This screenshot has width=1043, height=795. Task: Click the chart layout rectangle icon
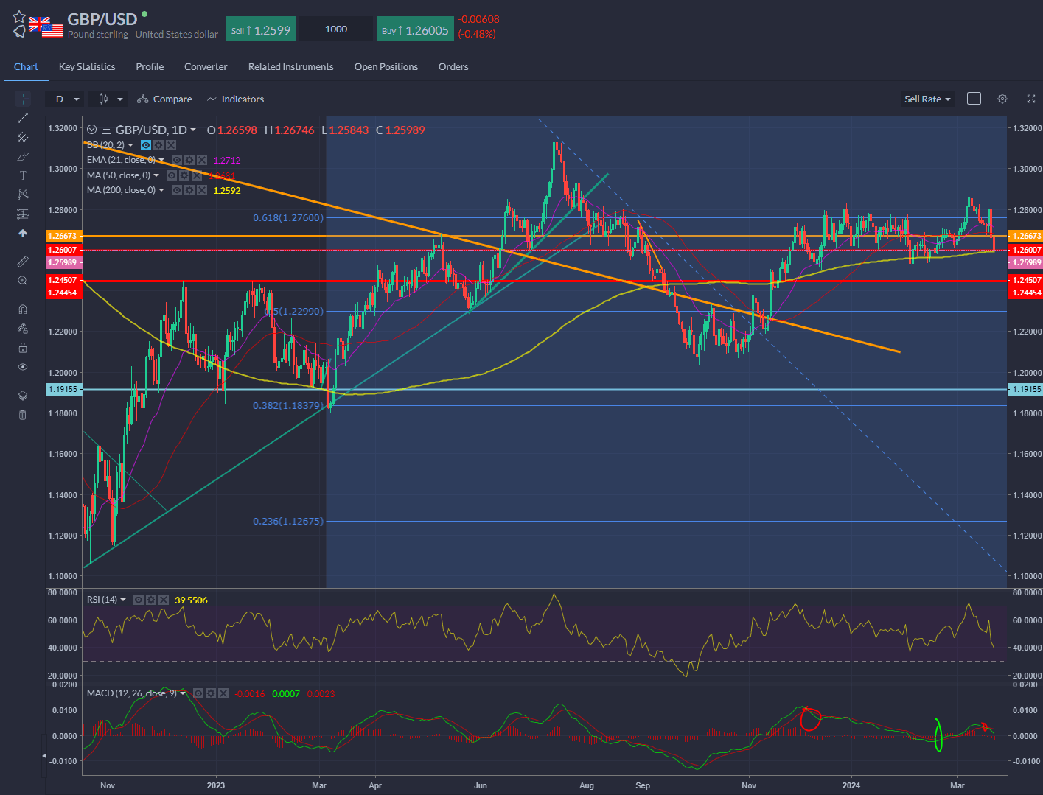pos(974,99)
